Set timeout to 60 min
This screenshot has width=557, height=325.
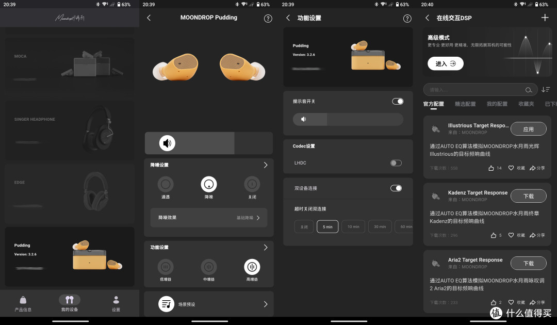(x=404, y=226)
